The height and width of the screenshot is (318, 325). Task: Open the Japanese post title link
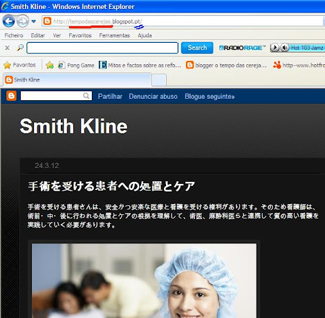(111, 186)
